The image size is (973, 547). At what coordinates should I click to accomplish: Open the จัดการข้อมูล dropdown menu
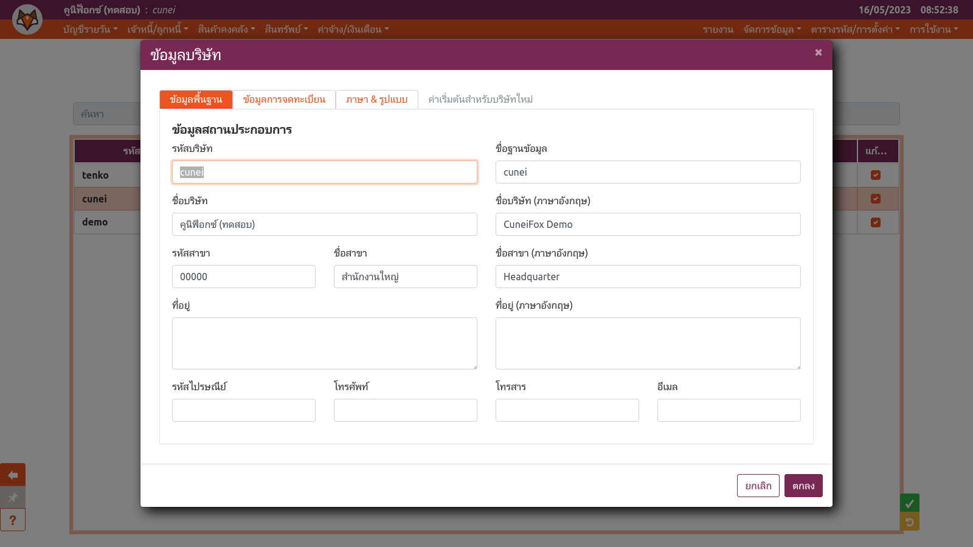tap(772, 29)
